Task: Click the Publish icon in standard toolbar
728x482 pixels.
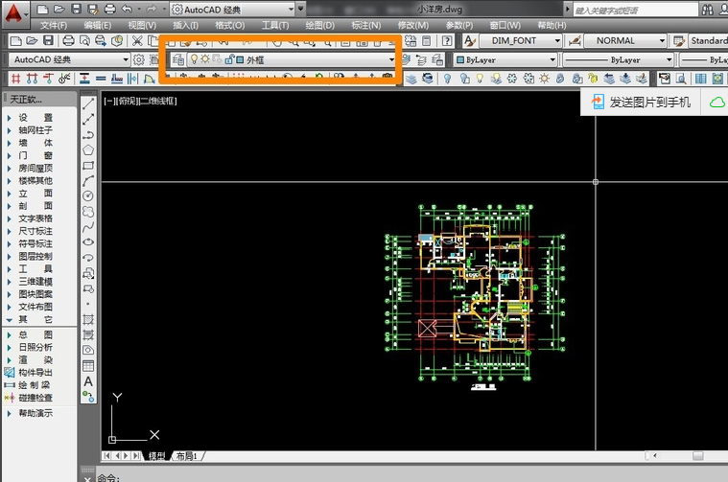Action: pyautogui.click(x=101, y=41)
